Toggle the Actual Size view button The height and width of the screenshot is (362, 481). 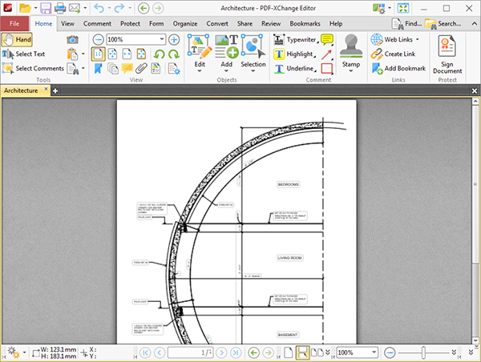click(97, 54)
